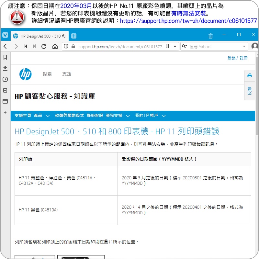Image resolution: width=259 pixels, height=259 pixels.
Task: Open the 支援 menu
Action: tap(67, 74)
